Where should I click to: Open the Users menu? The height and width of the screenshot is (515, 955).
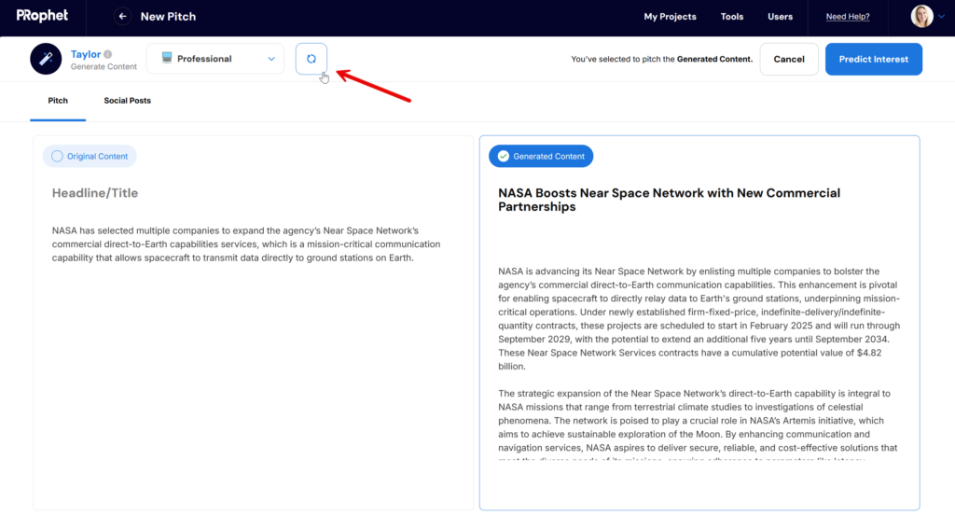coord(781,17)
